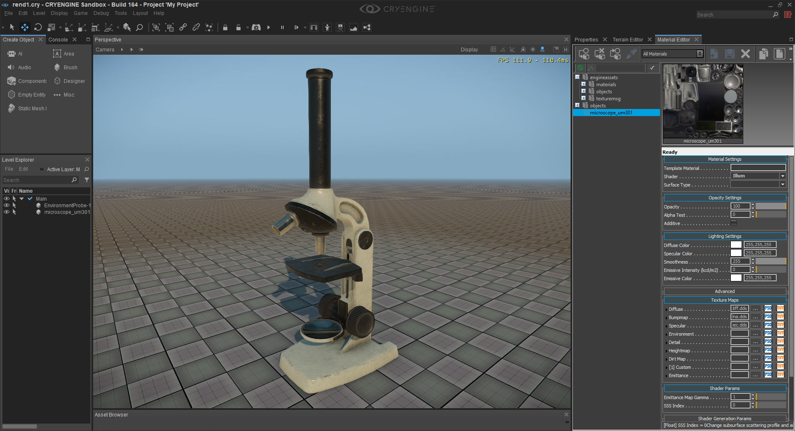
Task: Save material with the floppy disk icon
Action: pyautogui.click(x=730, y=54)
